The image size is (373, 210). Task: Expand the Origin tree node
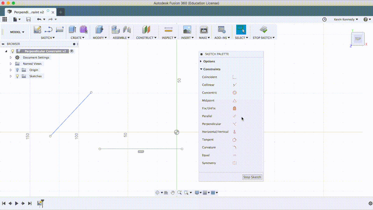pyautogui.click(x=11, y=70)
